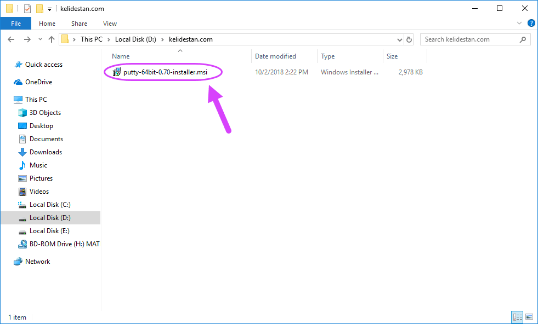The image size is (538, 324).
Task: Switch to the View ribbon tab
Action: [110, 24]
